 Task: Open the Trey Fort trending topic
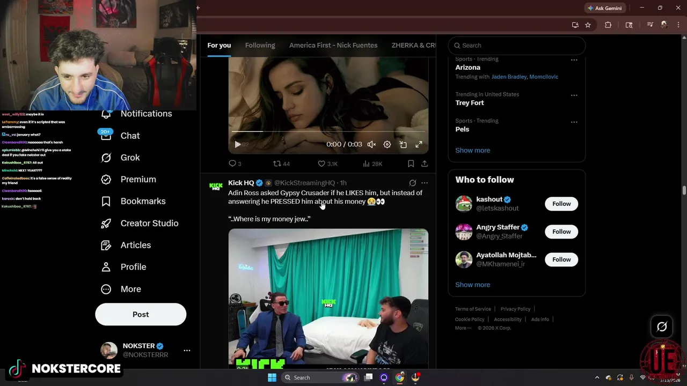(x=469, y=103)
